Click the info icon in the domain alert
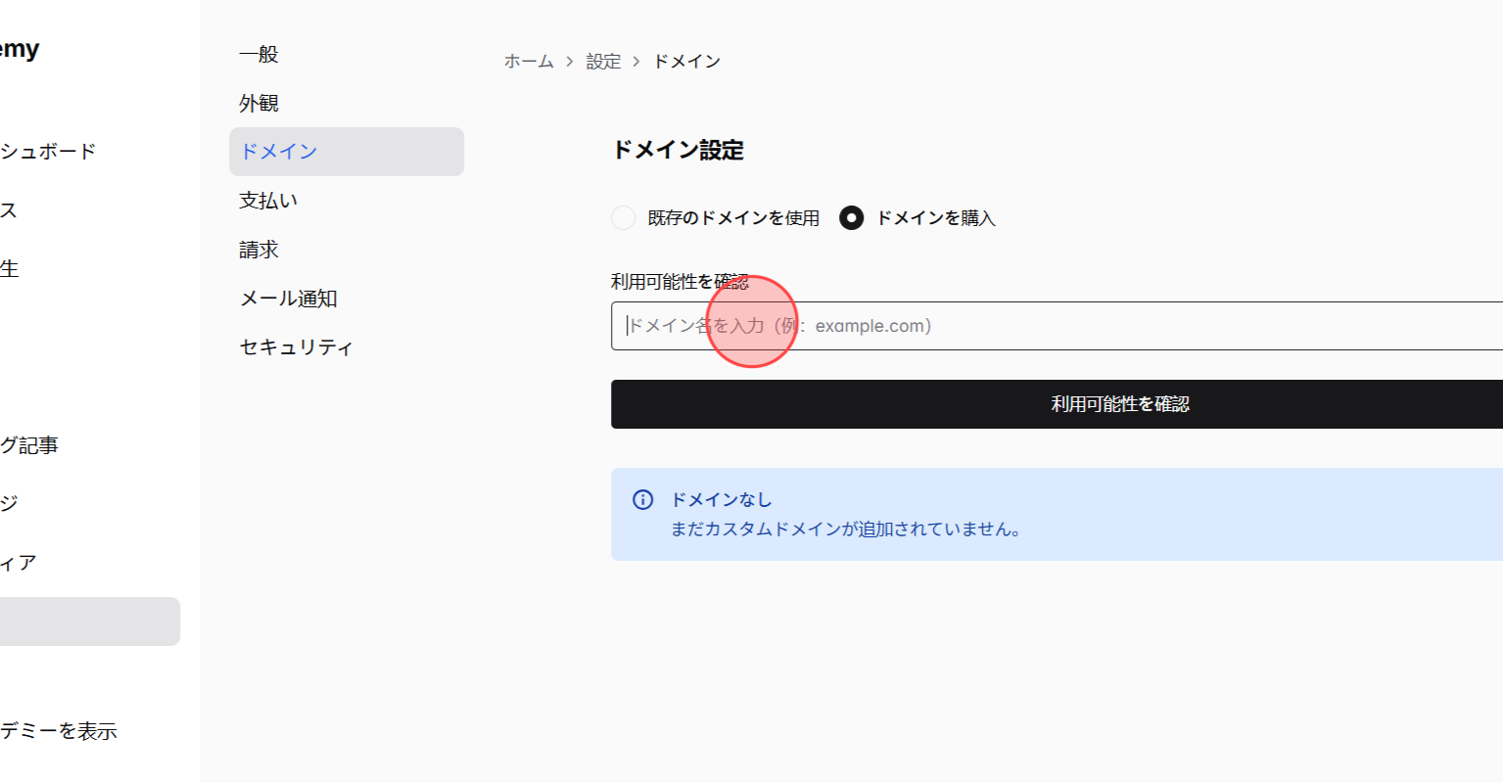The width and height of the screenshot is (1503, 783). tap(642, 499)
